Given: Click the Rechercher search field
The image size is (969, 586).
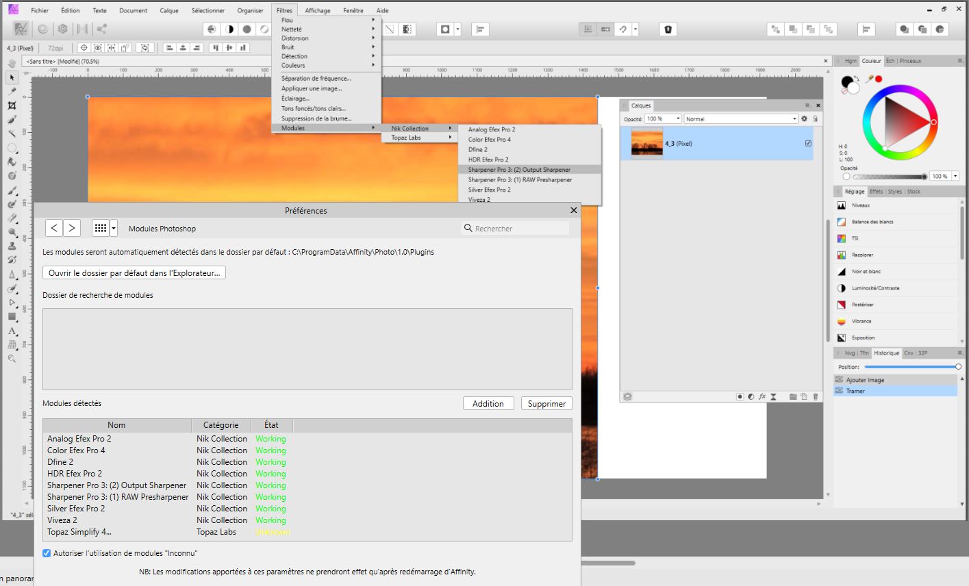Looking at the screenshot, I should (515, 228).
